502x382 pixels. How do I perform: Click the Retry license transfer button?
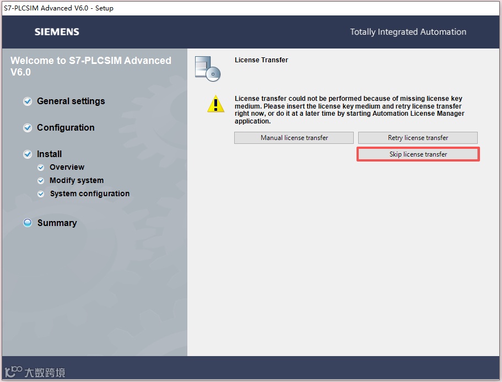418,138
